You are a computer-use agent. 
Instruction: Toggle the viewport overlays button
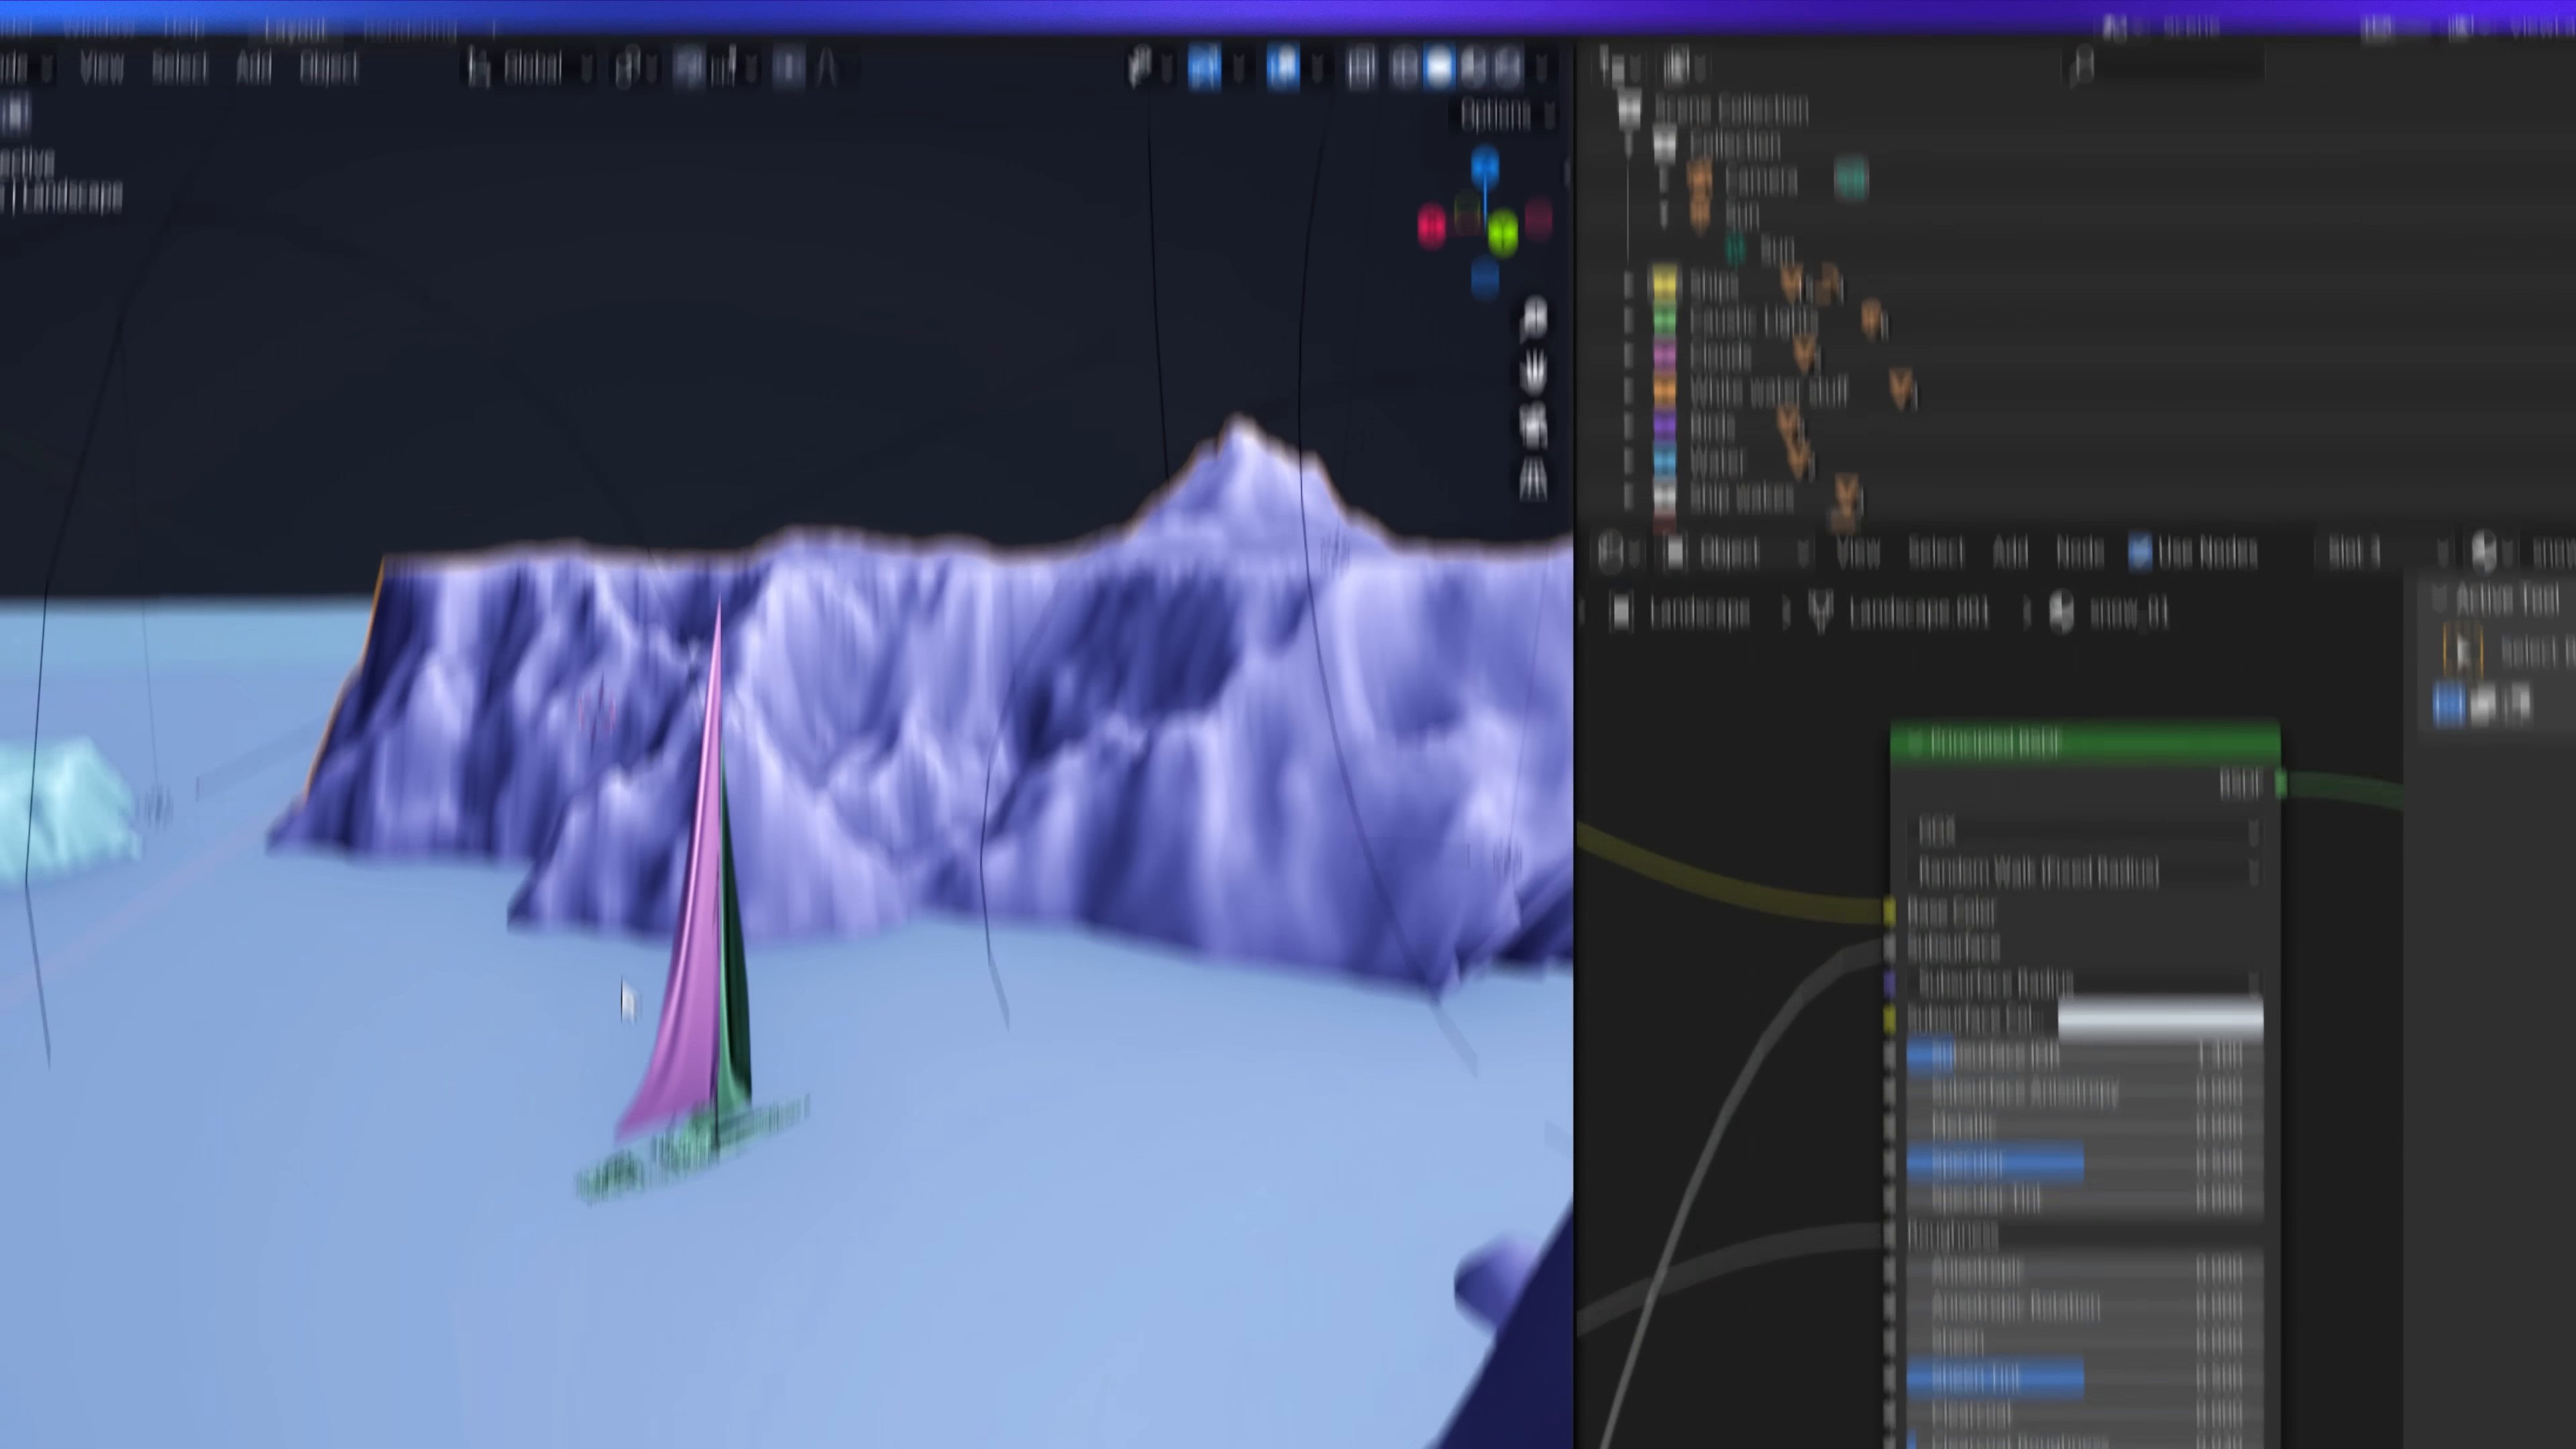point(1283,67)
